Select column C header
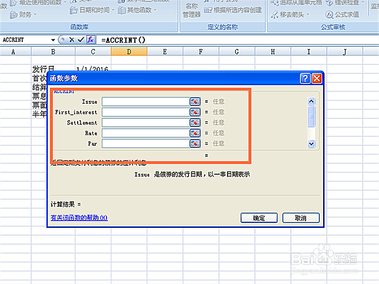Image resolution: width=379 pixels, height=284 pixels. (x=93, y=52)
